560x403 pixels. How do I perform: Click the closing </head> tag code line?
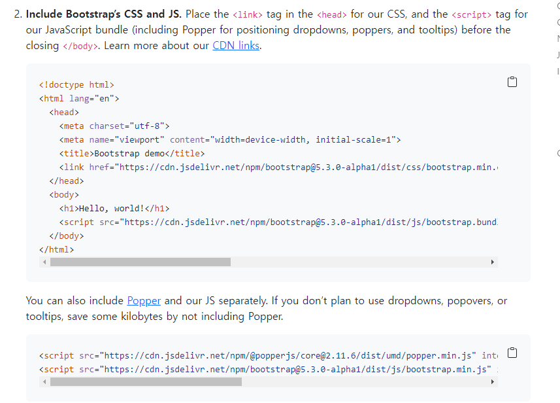(67, 181)
